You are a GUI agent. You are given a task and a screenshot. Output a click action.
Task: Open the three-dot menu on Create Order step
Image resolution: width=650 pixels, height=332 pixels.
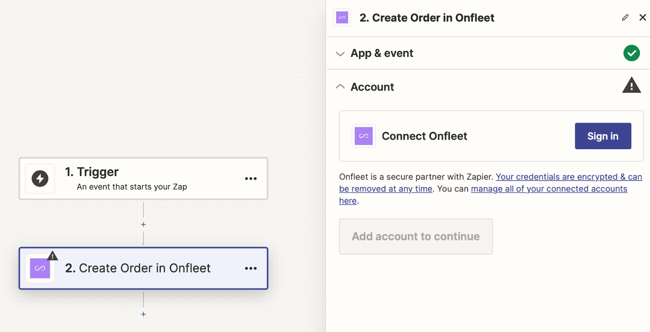click(251, 268)
